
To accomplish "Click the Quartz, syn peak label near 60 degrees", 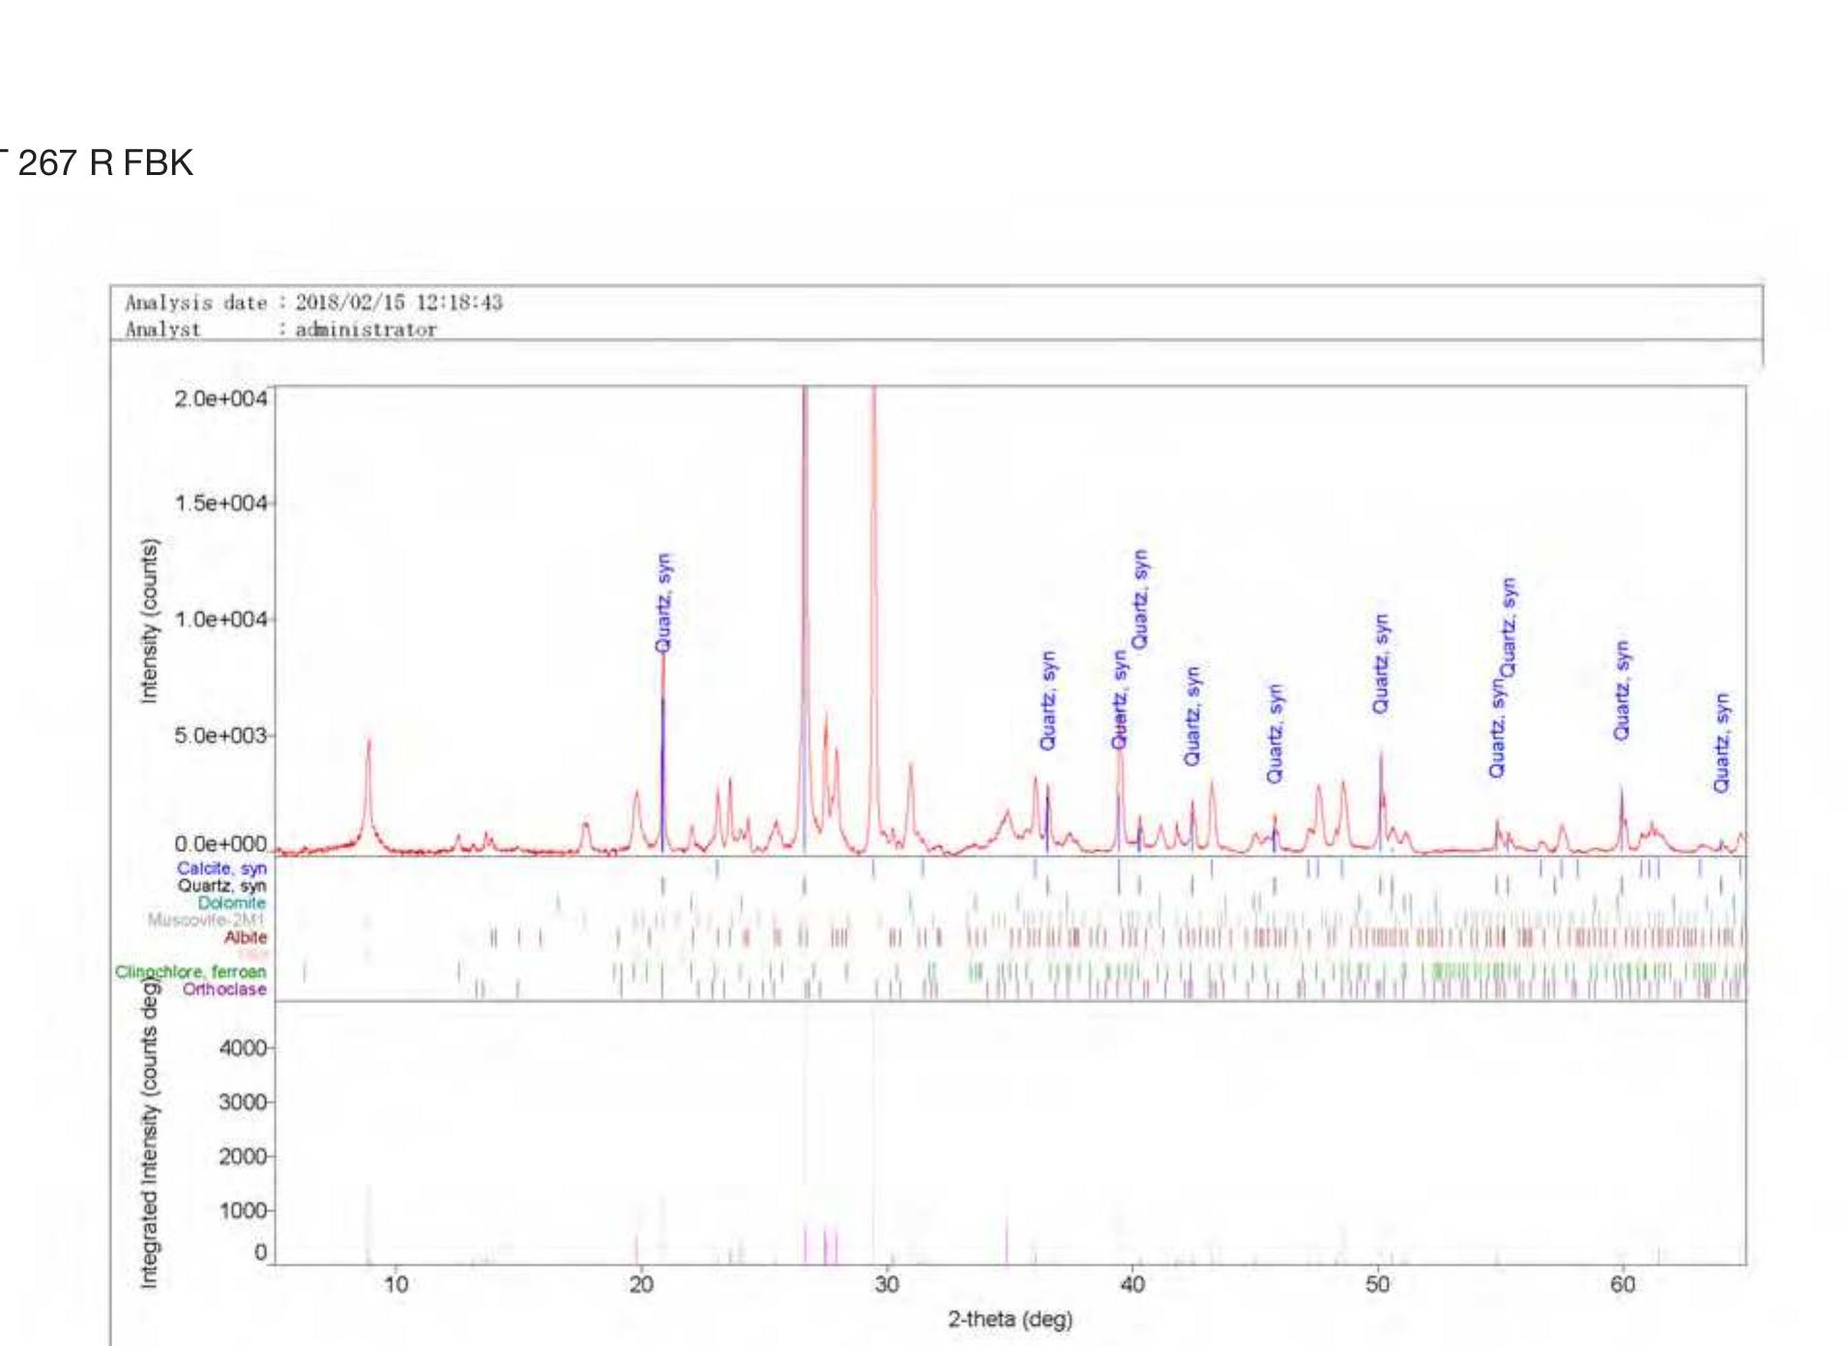I will click(1622, 690).
